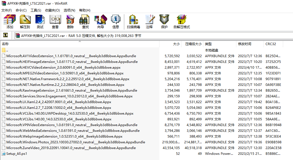Select Microsoft.VCLibs.140.00_14.0.32530.0 Appx file
This screenshot has width=293, height=160.
(59, 119)
